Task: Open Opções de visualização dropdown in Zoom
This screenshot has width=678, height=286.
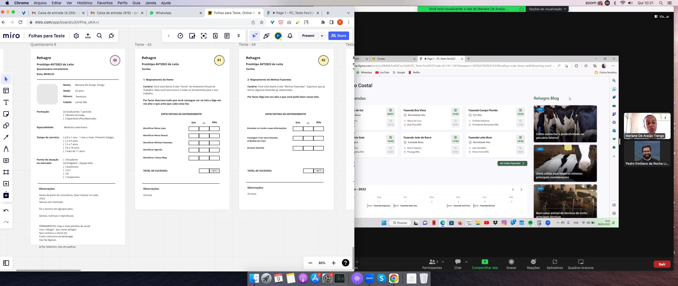Action: coord(547,9)
